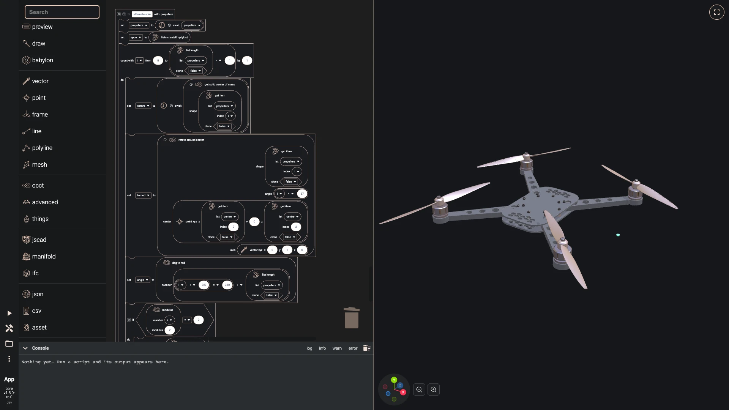Filter console by warn

337,348
